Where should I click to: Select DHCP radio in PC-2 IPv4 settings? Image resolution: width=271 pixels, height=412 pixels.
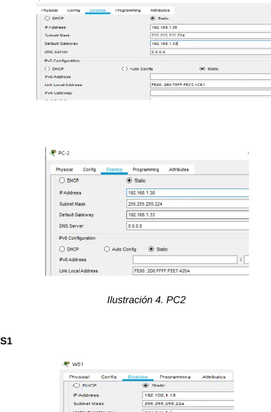[x=62, y=180]
